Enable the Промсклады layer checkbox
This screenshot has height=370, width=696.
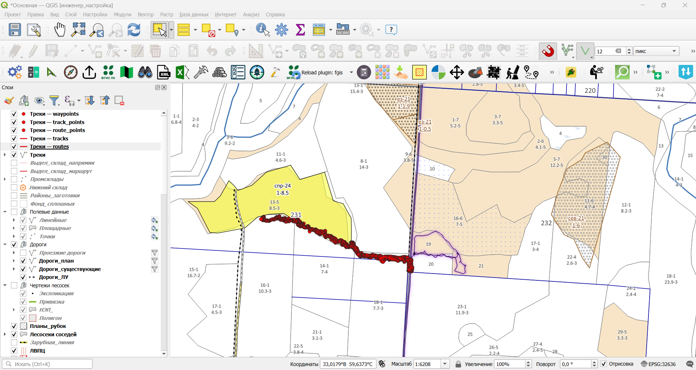[14, 179]
